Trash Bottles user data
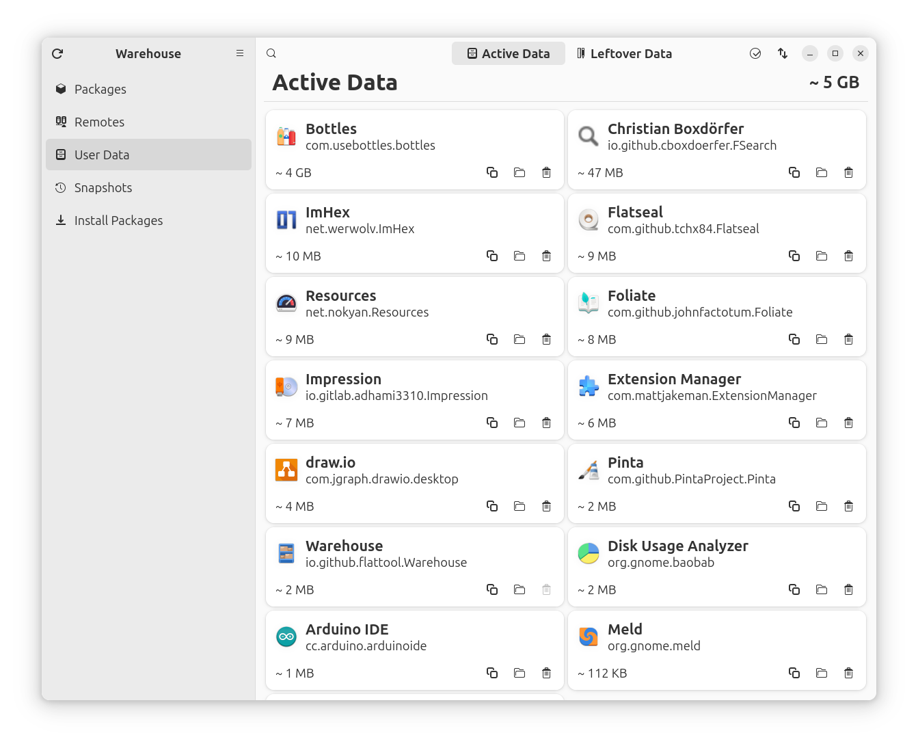The image size is (918, 746). 547,172
